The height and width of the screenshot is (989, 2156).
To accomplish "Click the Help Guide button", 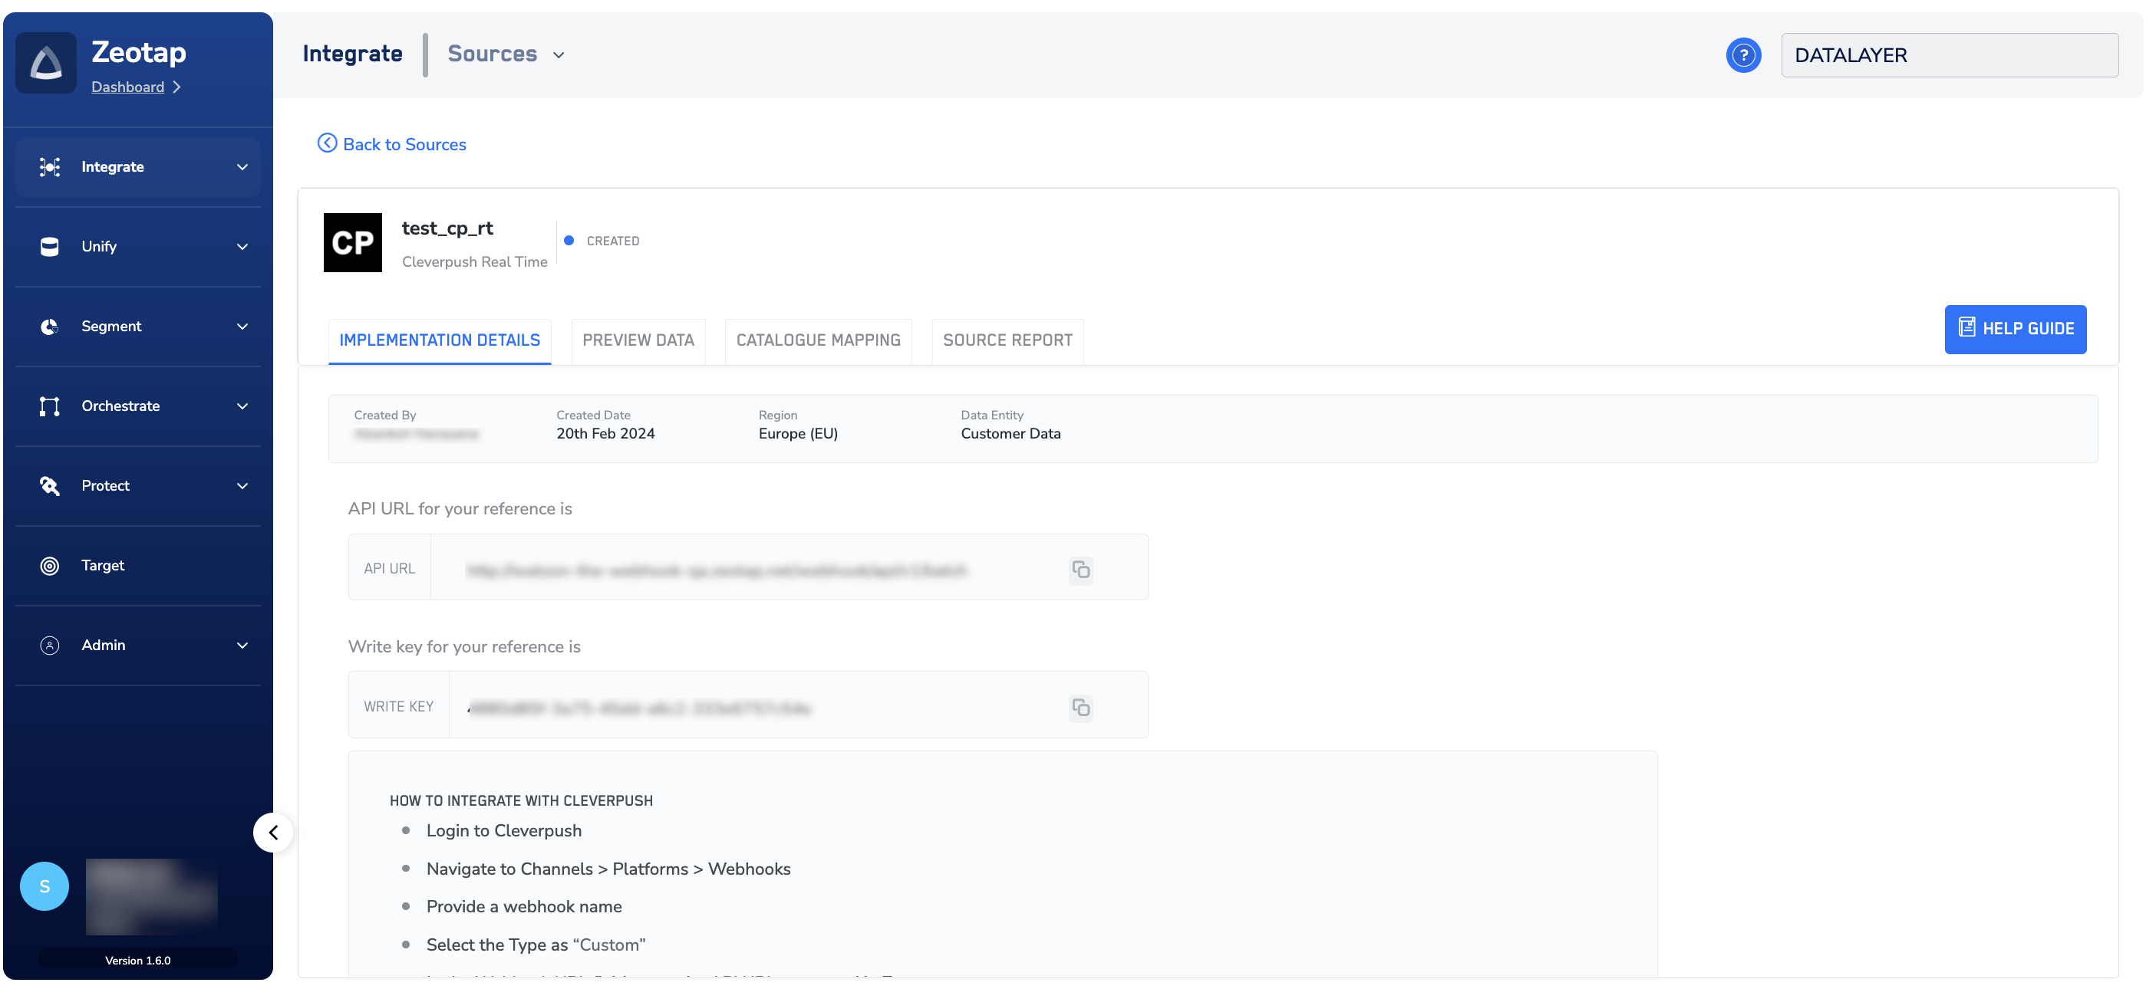I will pyautogui.click(x=2015, y=330).
